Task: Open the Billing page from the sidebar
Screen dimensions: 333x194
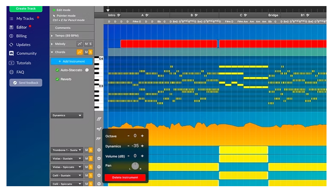Action: point(21,36)
